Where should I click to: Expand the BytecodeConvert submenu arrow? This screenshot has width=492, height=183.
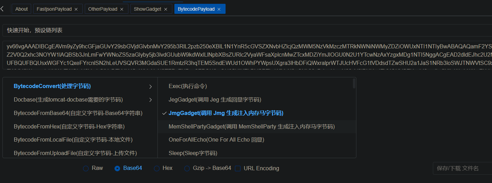[151, 87]
